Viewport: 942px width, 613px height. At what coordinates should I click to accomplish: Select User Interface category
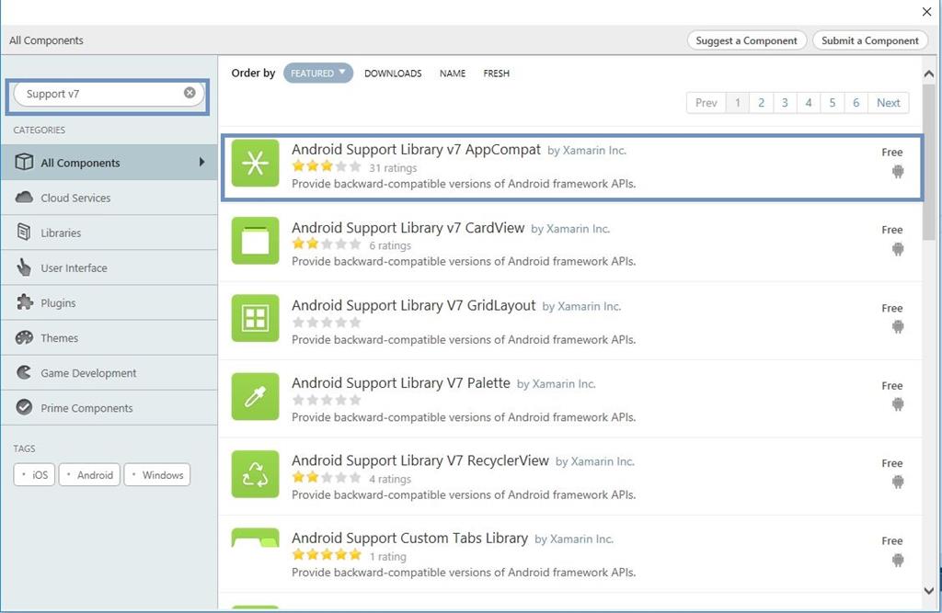tap(109, 267)
